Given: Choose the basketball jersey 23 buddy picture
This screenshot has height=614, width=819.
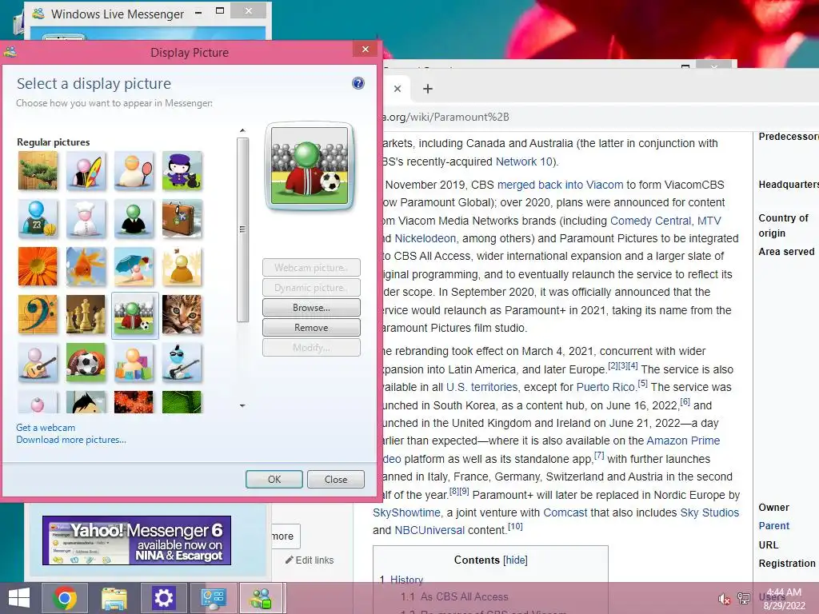Looking at the screenshot, I should 38,219.
